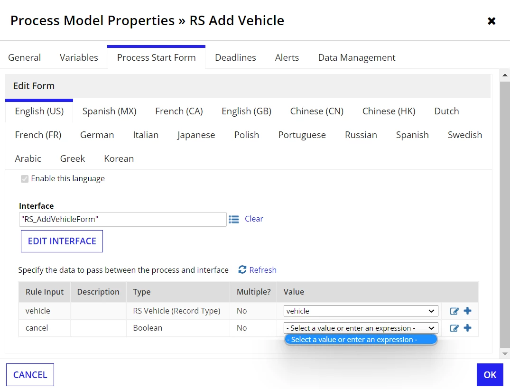This screenshot has width=510, height=389.
Task: Select the French (FR) language tab
Action: pos(38,135)
